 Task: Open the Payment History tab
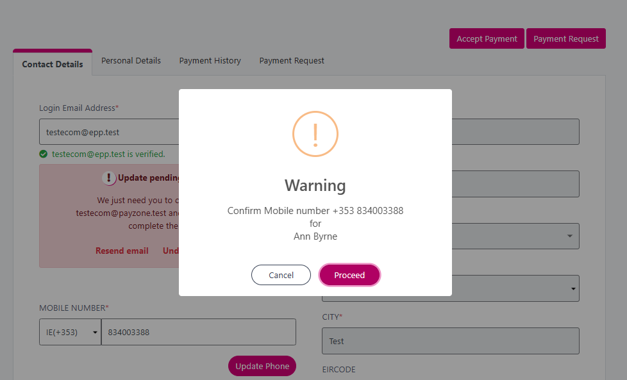[210, 61]
